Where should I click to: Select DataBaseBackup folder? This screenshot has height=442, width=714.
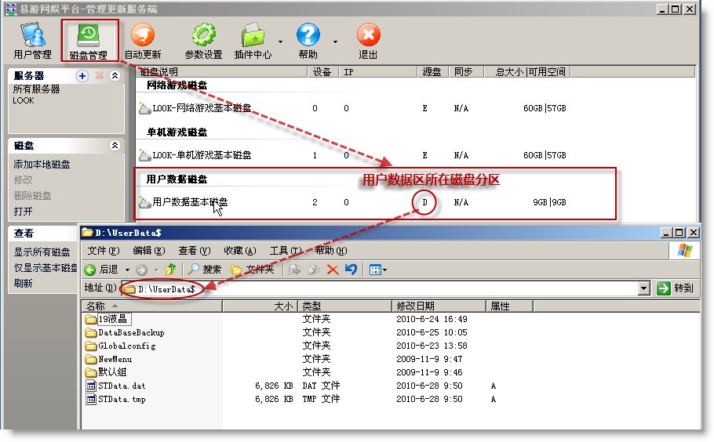(125, 333)
